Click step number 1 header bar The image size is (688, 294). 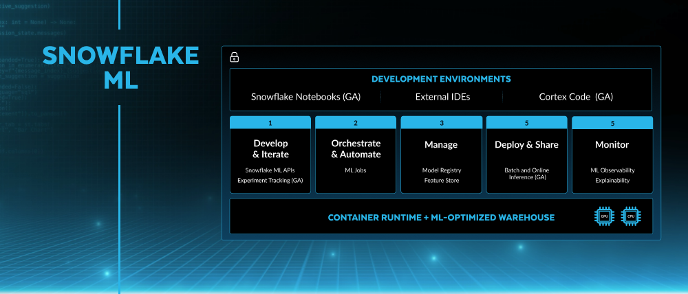(x=270, y=123)
